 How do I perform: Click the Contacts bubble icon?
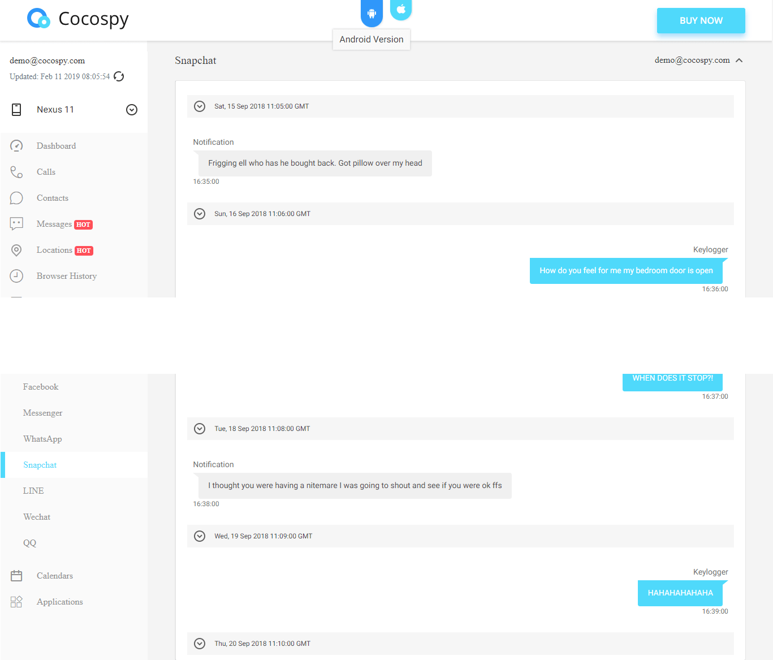[16, 198]
